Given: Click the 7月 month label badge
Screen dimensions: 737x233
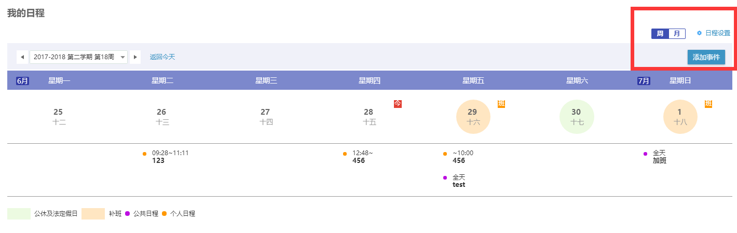Looking at the screenshot, I should click(644, 81).
